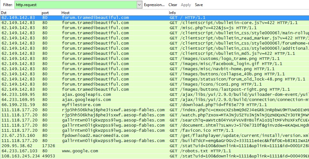
Task: Select the vbulletin_read_marker.js request row
Action: tap(154, 38)
